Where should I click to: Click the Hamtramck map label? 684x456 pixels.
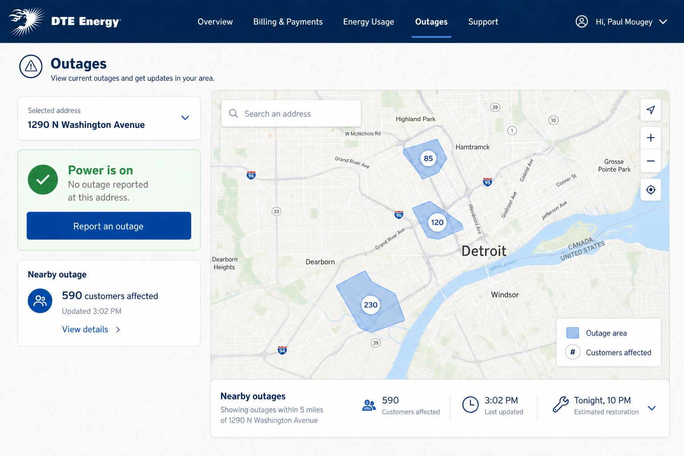[472, 147]
